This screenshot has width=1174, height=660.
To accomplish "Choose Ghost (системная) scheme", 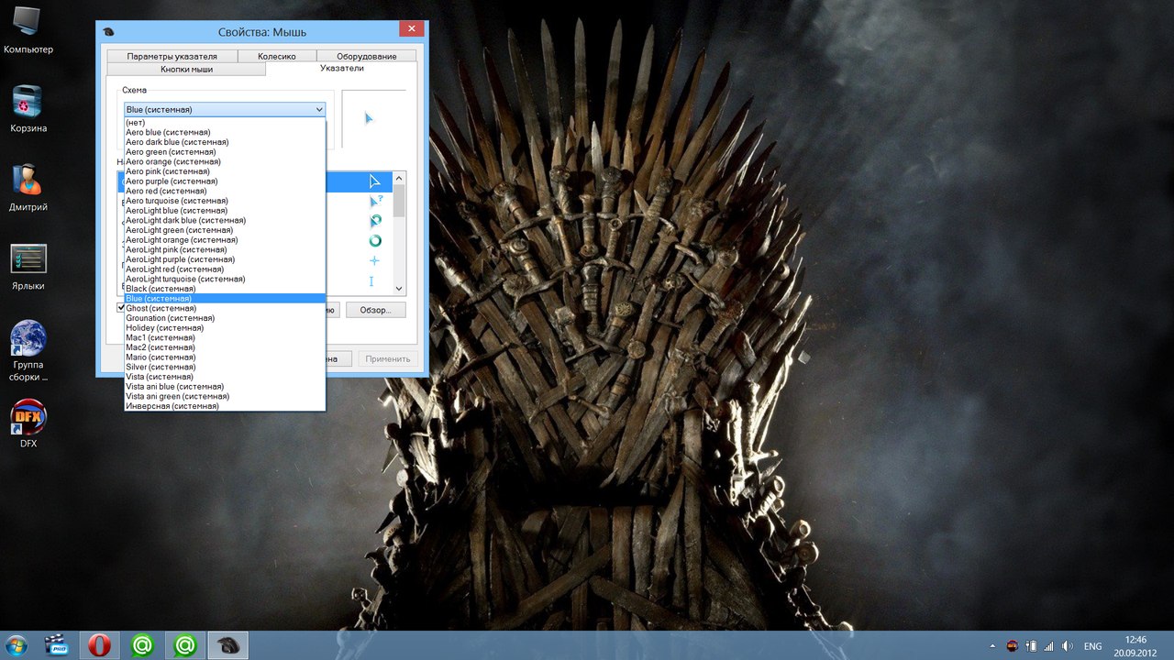I will point(225,308).
